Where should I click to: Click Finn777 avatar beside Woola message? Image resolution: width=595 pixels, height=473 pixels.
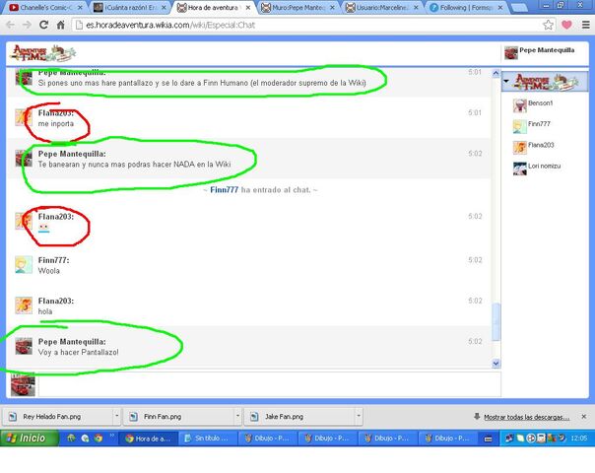tap(24, 265)
